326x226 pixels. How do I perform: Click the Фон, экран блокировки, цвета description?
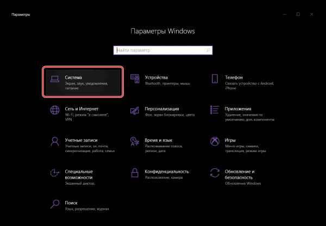[170, 115]
